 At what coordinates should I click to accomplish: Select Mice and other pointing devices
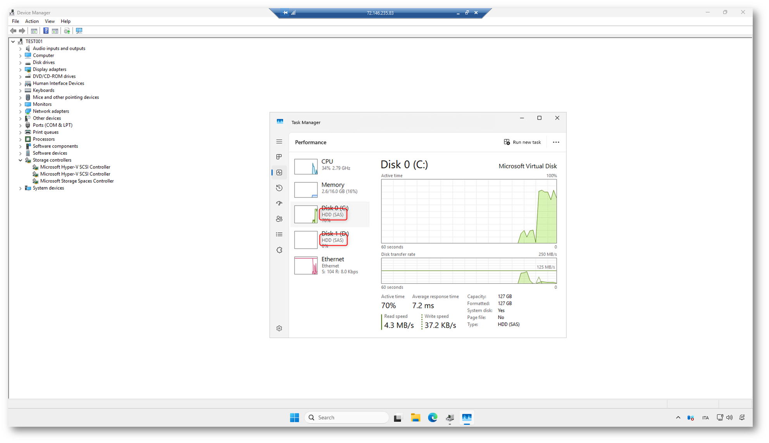(x=66, y=97)
